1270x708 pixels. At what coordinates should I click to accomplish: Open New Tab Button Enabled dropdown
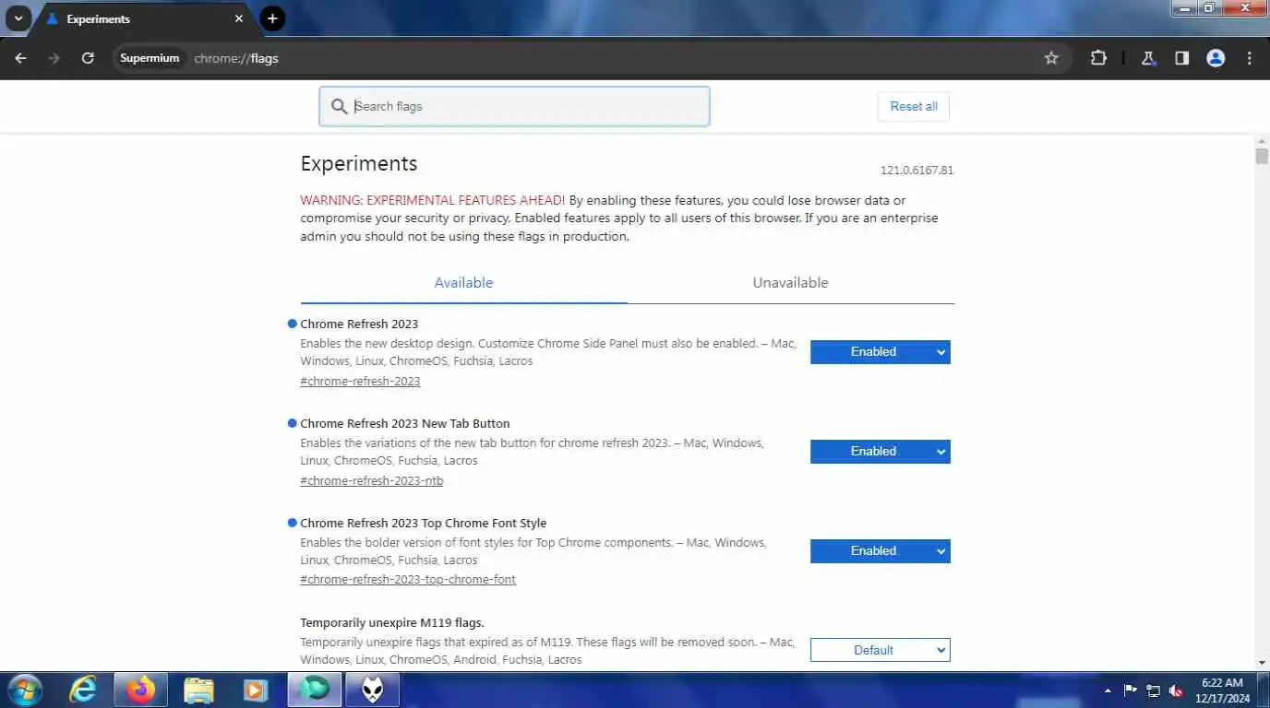coord(881,452)
